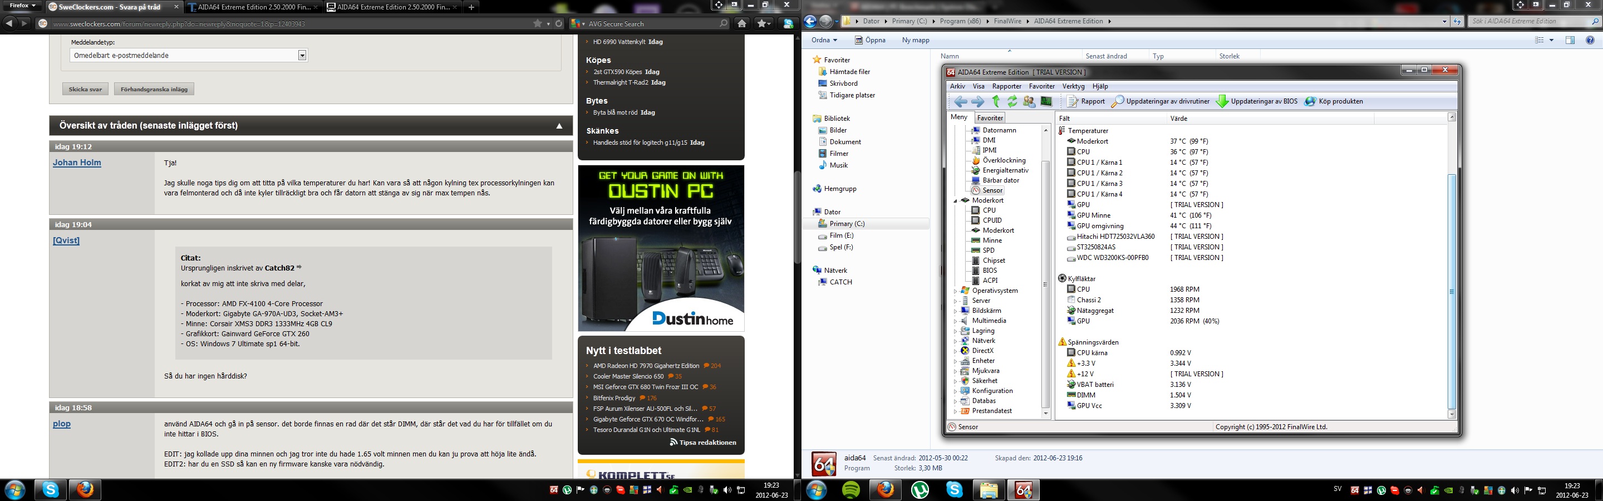The image size is (1603, 501).
Task: Toggle Explorer preview pane icon
Action: 1570,40
